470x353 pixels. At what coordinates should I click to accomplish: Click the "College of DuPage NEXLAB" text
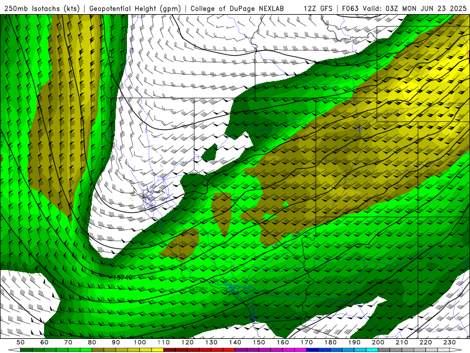tap(237, 8)
